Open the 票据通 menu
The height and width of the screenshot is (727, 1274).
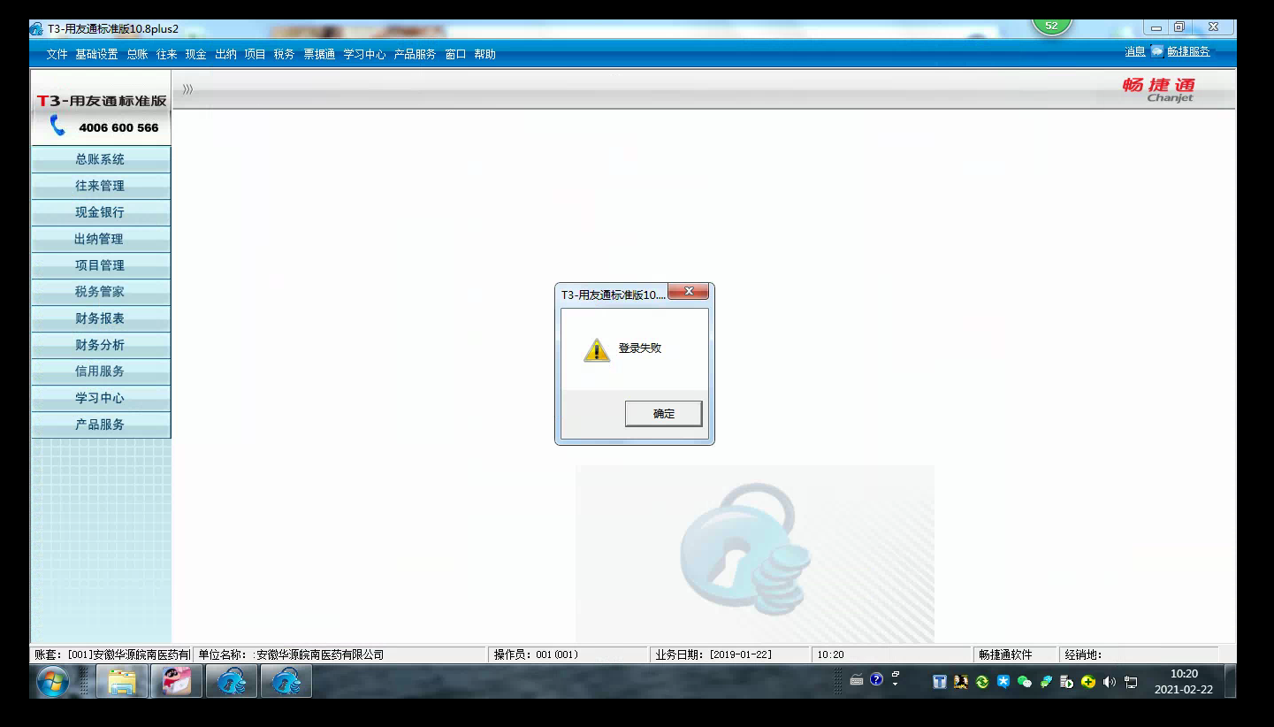(319, 54)
